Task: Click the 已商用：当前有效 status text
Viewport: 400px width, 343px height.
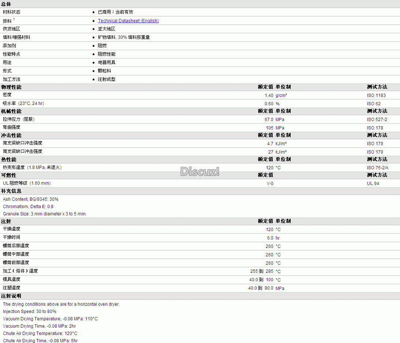Action: (x=115, y=12)
